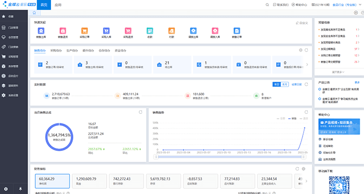Show next to-do cards with right chevron
This screenshot has width=364, height=194.
[x=307, y=64]
